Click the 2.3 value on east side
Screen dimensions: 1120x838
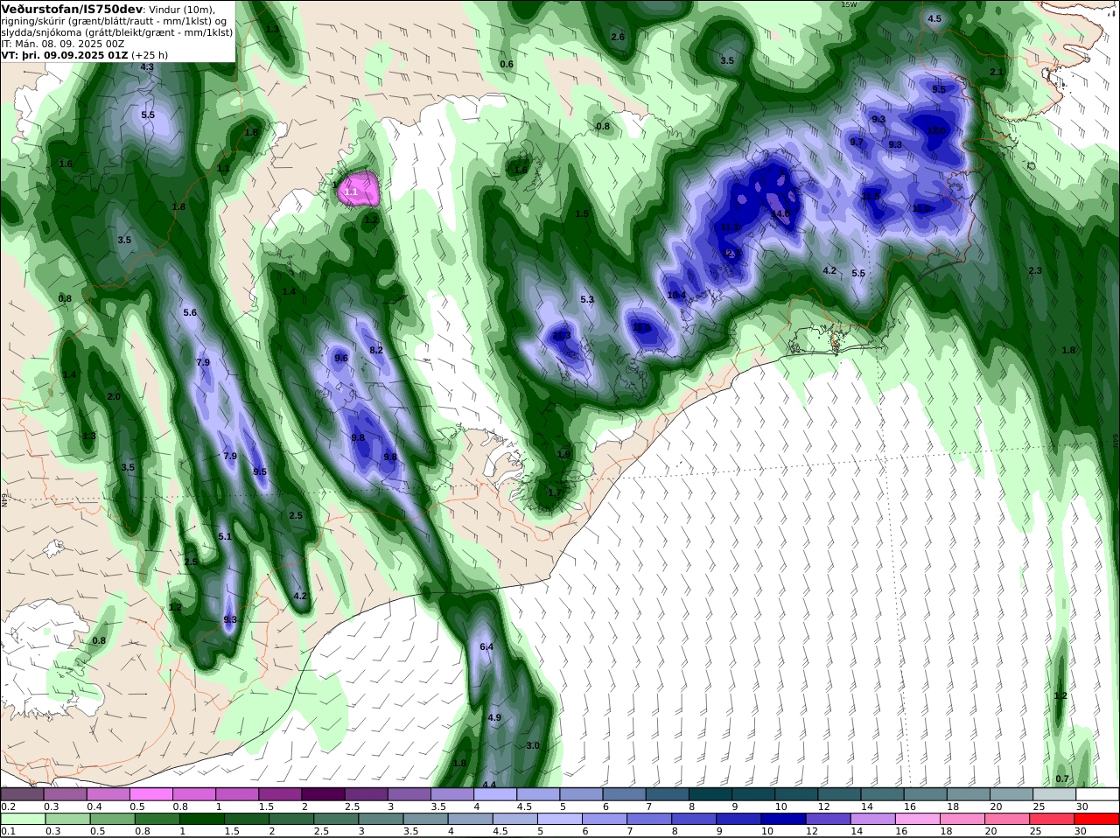coord(1035,270)
